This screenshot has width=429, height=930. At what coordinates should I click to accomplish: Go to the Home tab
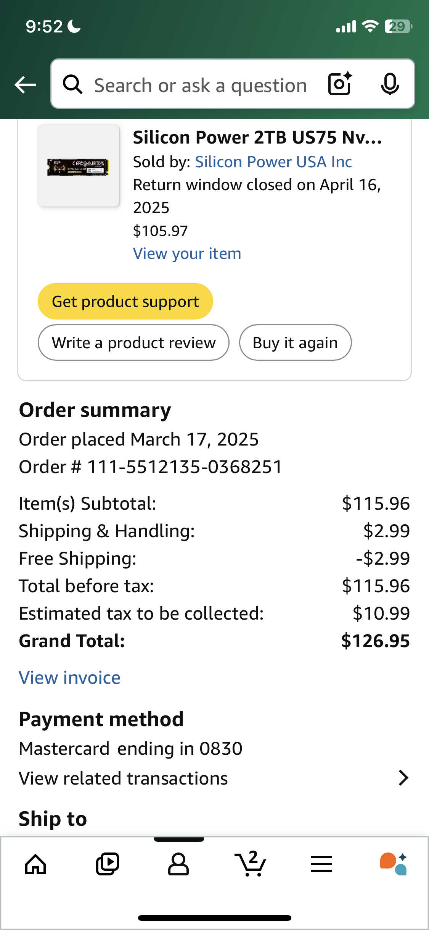pyautogui.click(x=35, y=864)
